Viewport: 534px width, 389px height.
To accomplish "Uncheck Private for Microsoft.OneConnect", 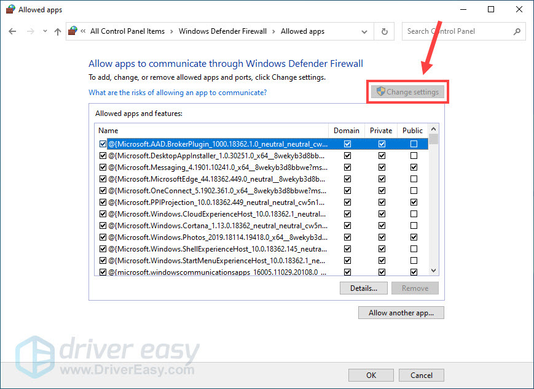I will [382, 191].
